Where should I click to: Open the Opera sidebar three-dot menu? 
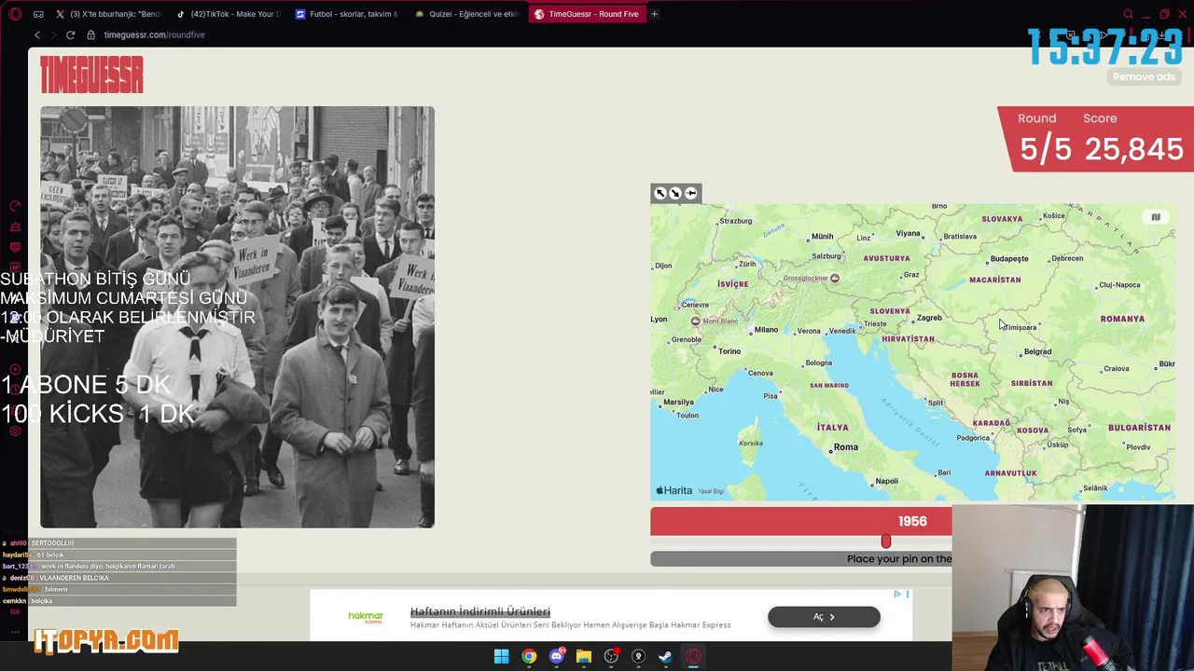point(15,632)
